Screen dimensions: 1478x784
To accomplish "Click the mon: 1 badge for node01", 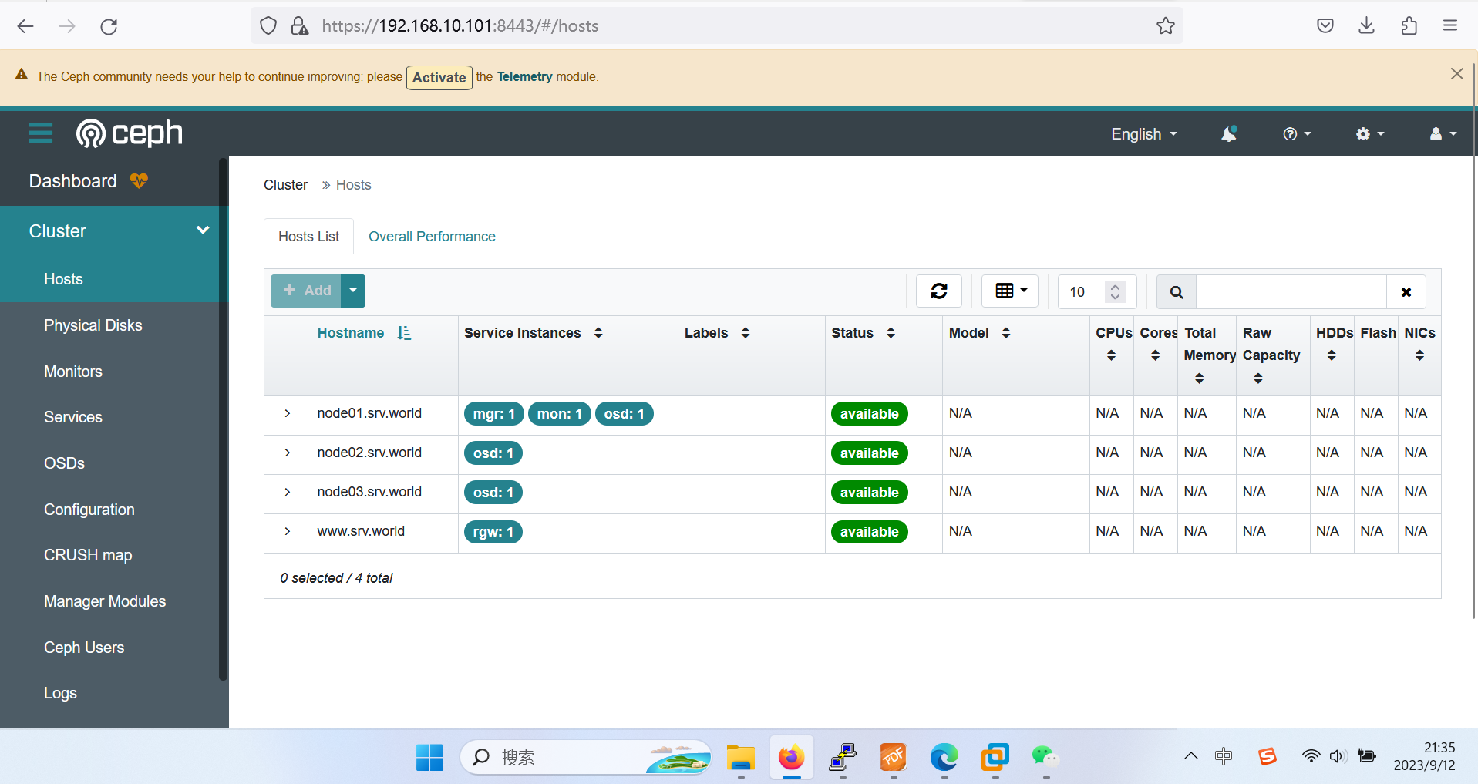I will pyautogui.click(x=559, y=414).
